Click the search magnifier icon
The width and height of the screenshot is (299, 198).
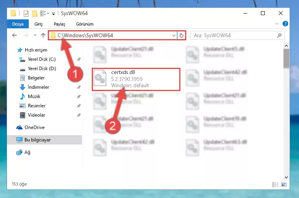279,35
